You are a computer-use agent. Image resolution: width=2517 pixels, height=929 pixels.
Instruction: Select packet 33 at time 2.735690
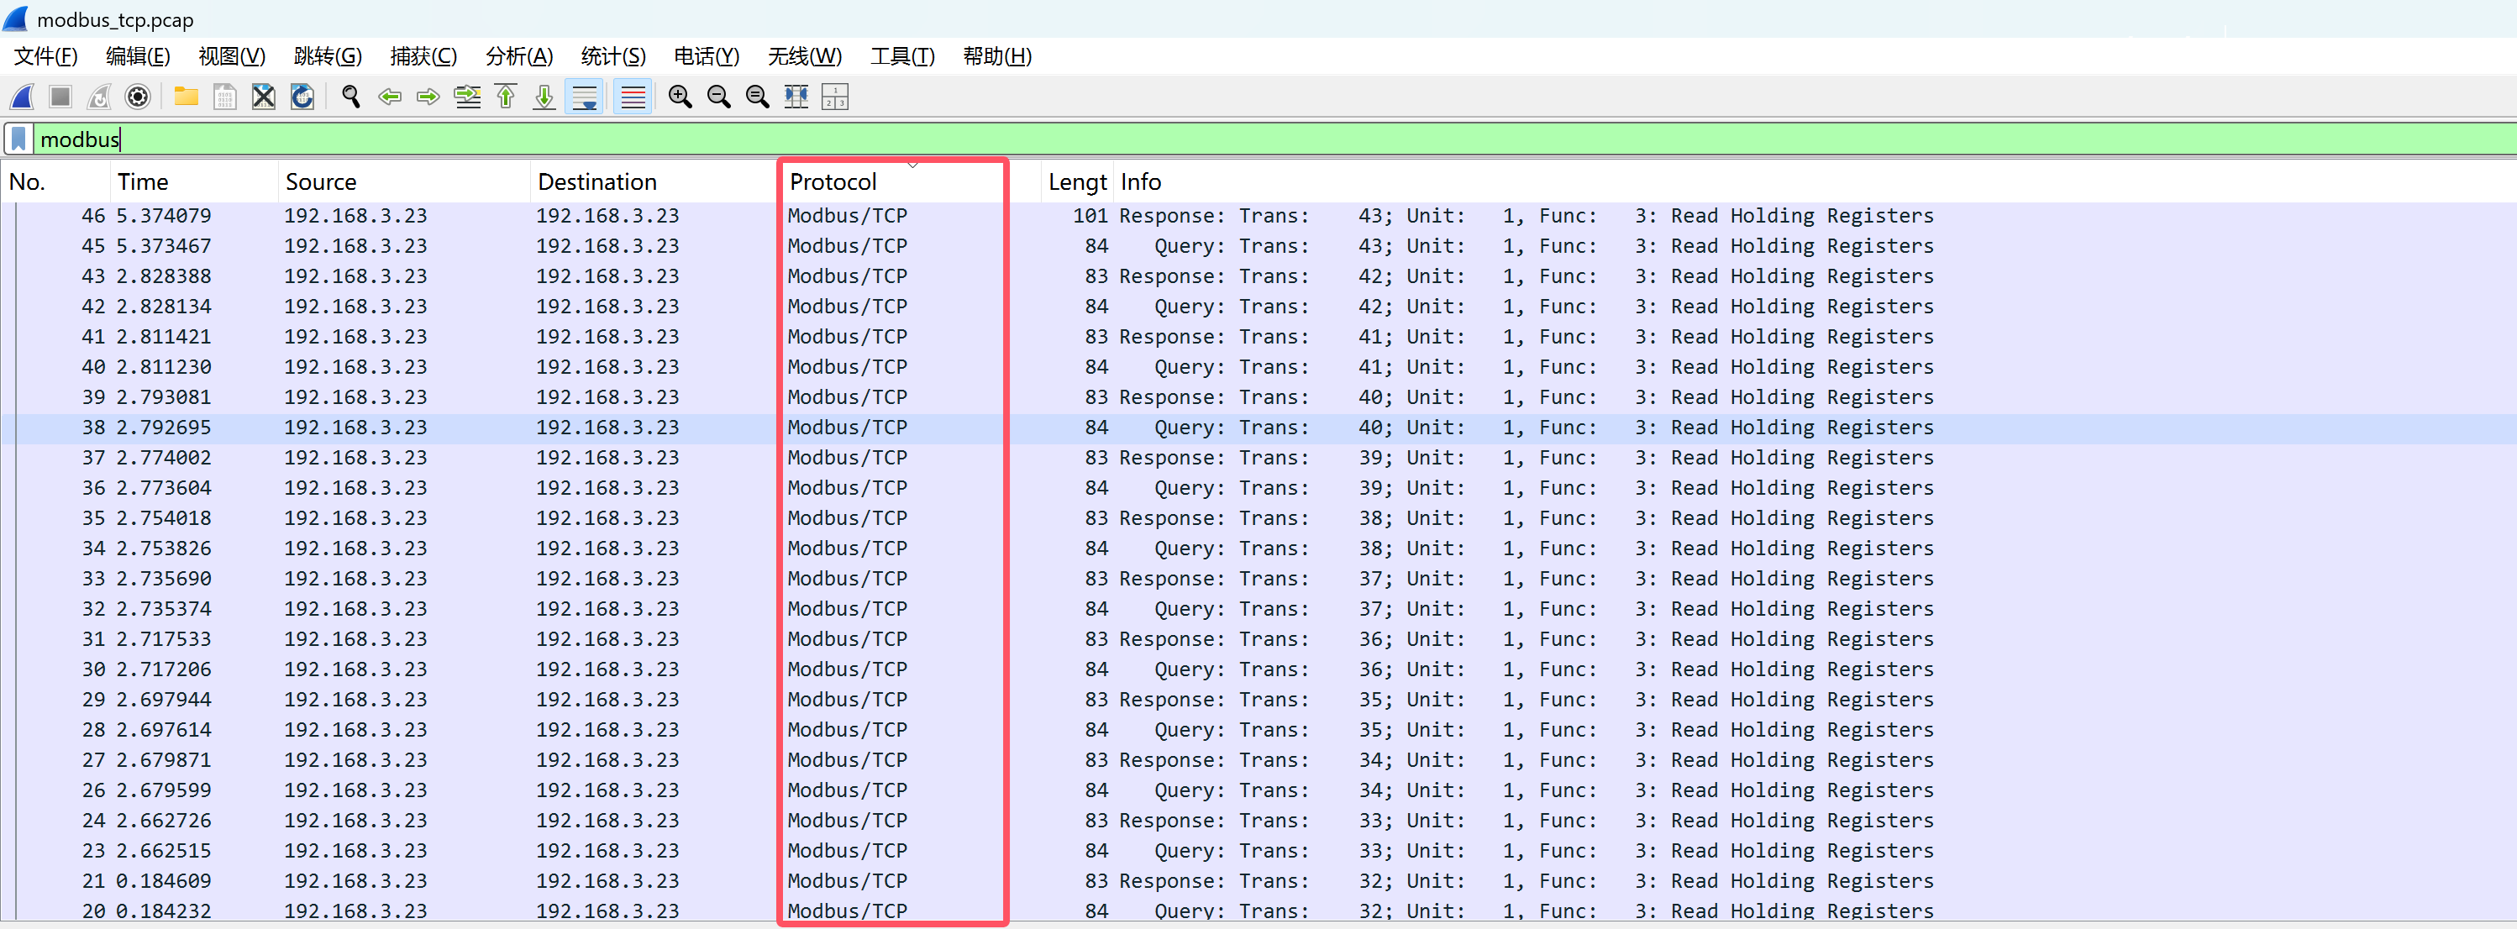click(x=1258, y=580)
